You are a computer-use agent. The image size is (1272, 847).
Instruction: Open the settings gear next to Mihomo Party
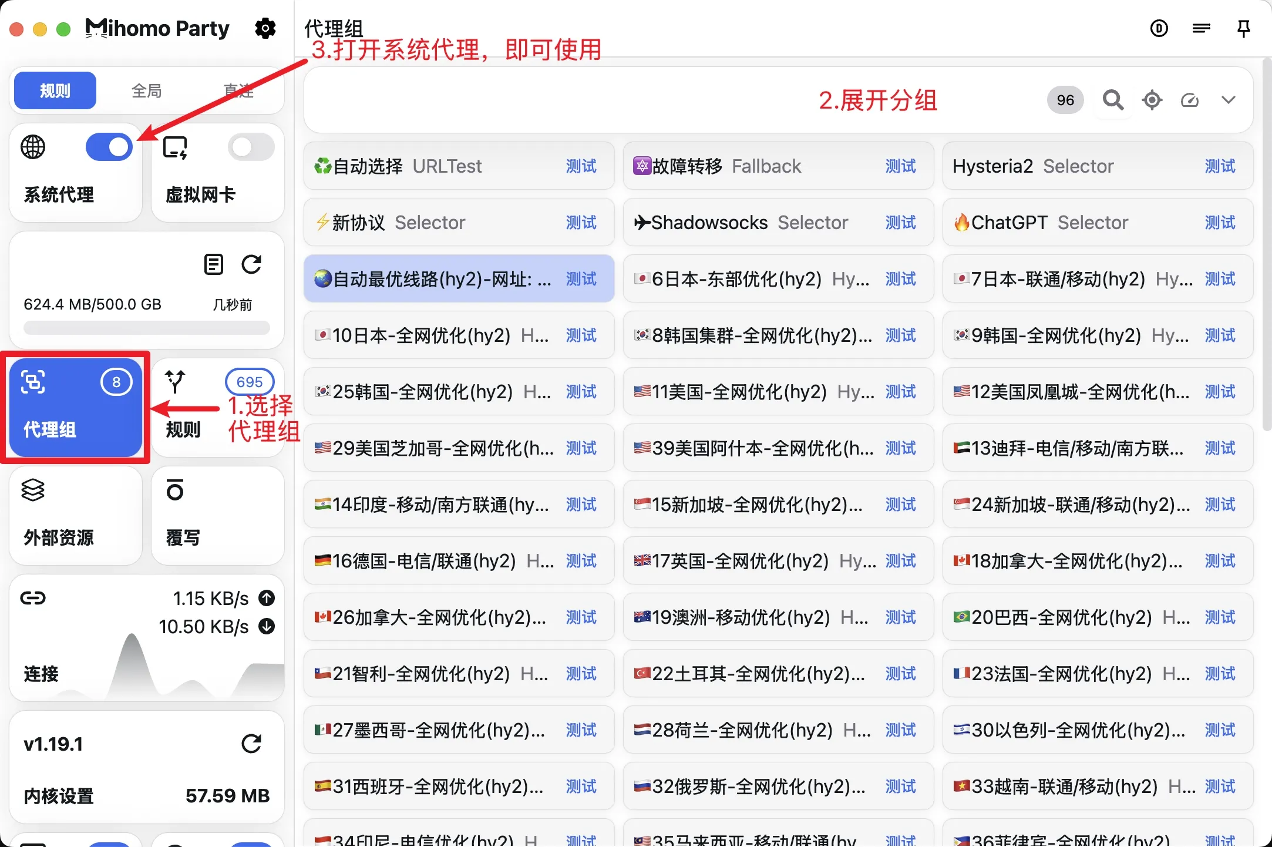265,28
